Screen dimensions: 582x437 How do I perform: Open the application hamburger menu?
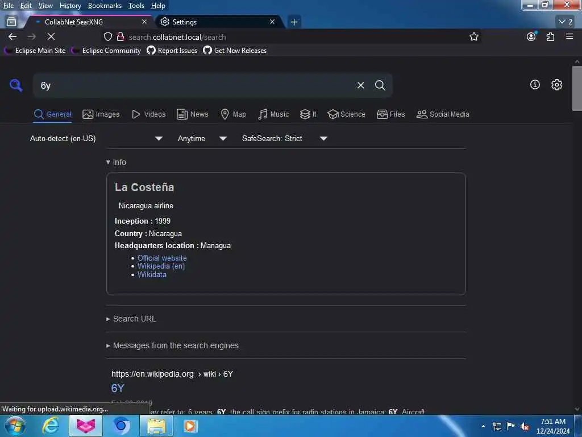click(x=569, y=36)
